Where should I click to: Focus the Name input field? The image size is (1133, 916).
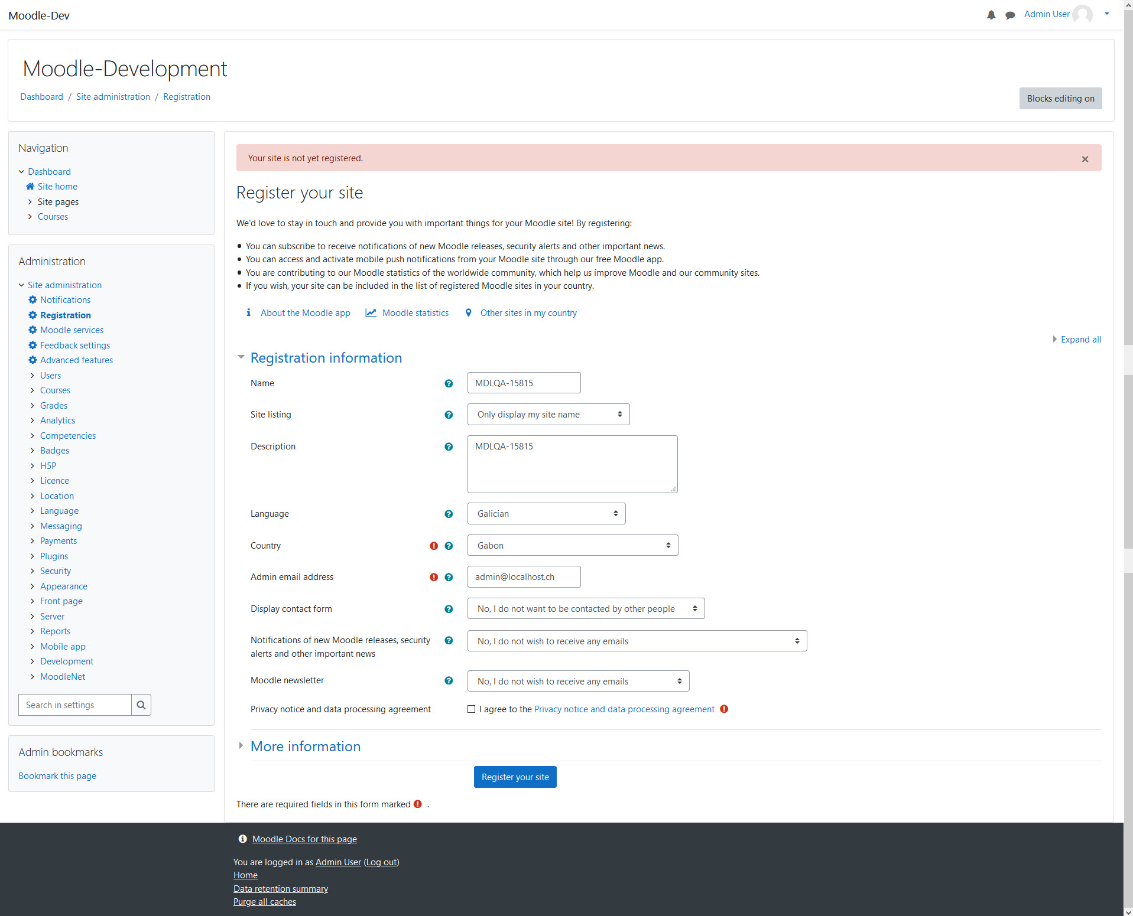point(524,383)
